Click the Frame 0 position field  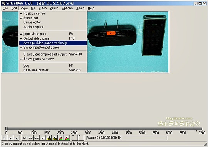127,138
